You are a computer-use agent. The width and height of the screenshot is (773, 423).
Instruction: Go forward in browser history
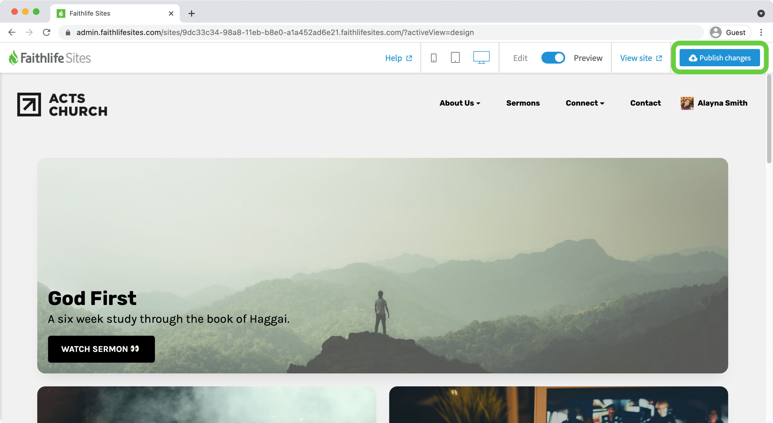coord(29,32)
